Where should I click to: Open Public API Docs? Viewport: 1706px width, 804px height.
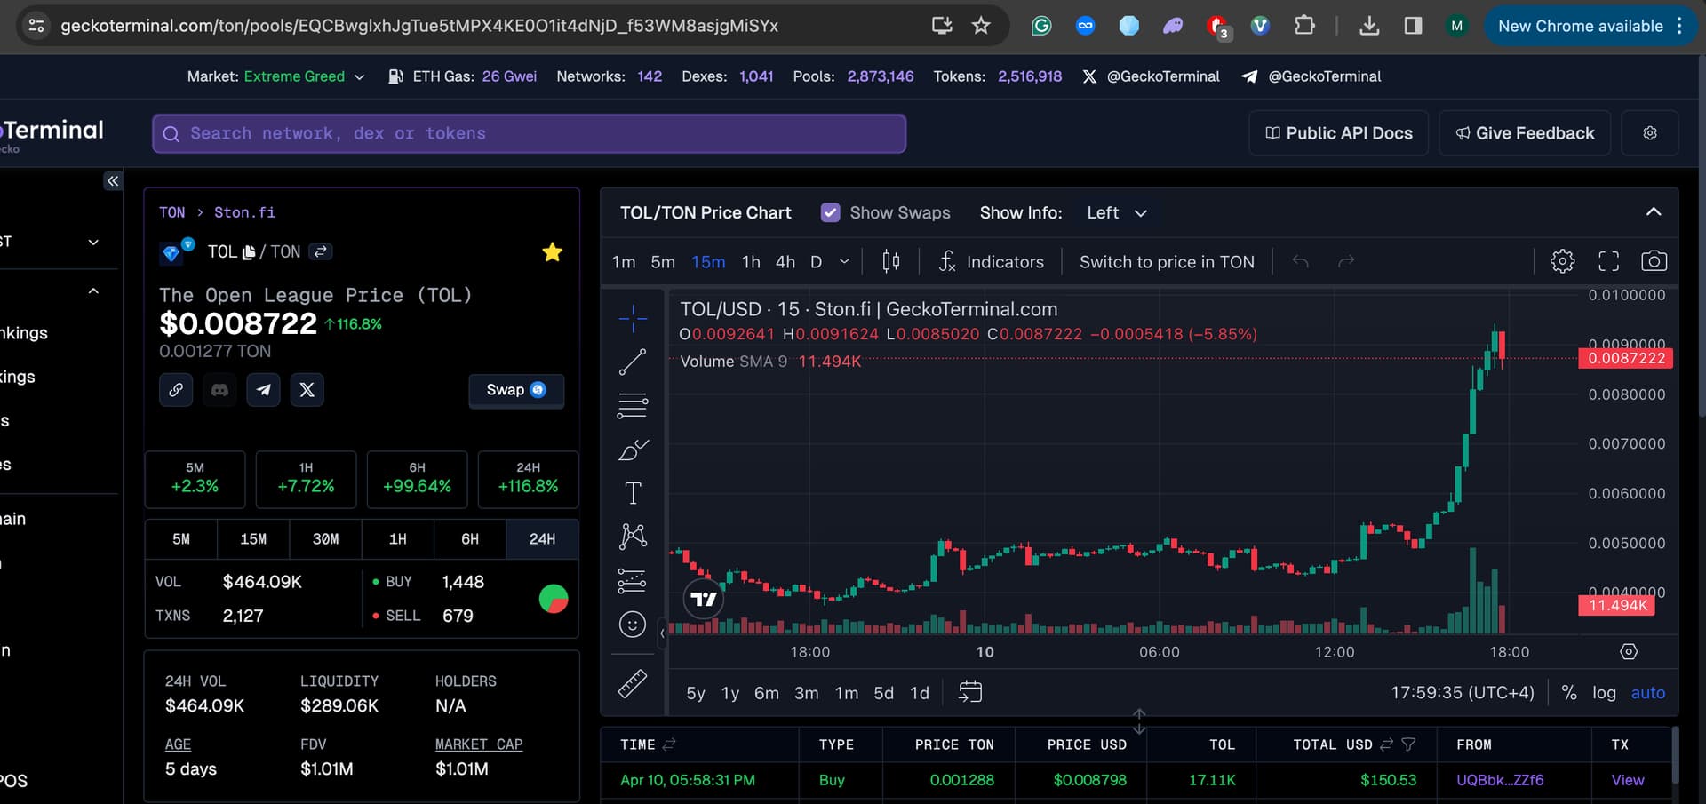click(x=1338, y=133)
